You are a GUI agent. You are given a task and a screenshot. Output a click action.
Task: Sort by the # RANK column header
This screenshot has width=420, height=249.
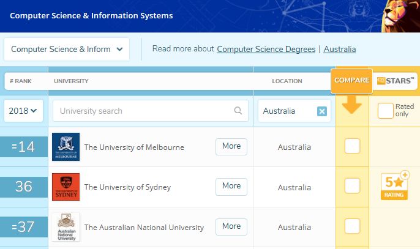pos(21,81)
